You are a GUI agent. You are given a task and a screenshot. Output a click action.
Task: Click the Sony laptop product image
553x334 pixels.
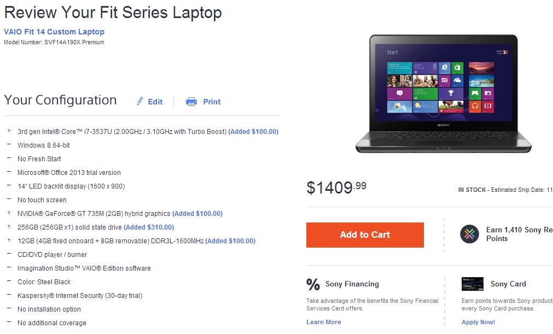pyautogui.click(x=443, y=93)
